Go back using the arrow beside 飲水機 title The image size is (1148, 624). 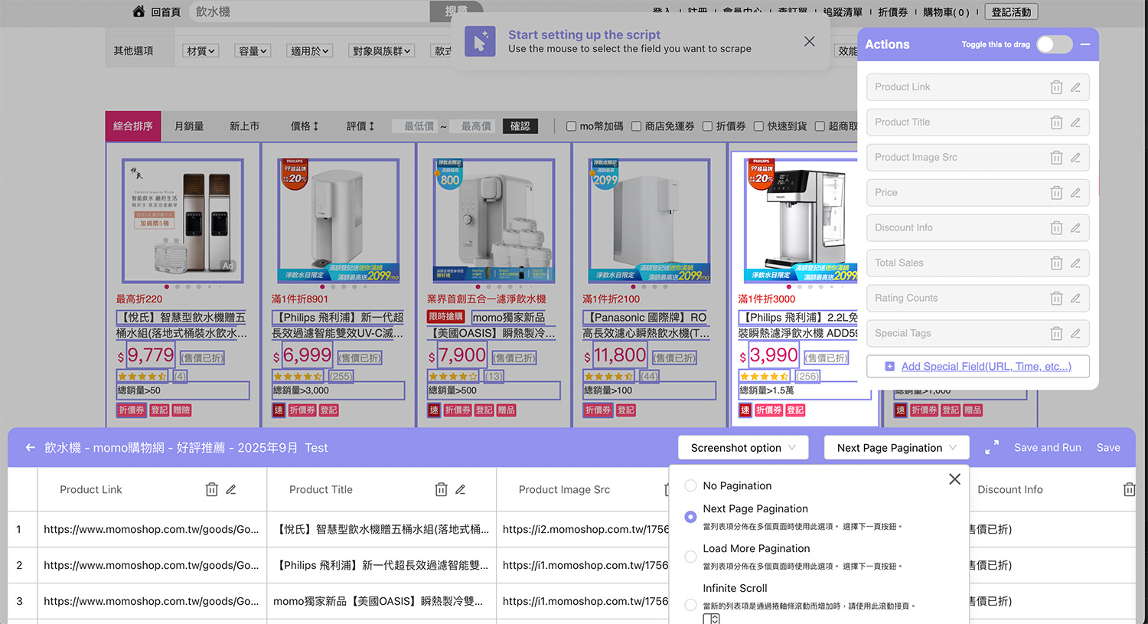click(30, 448)
